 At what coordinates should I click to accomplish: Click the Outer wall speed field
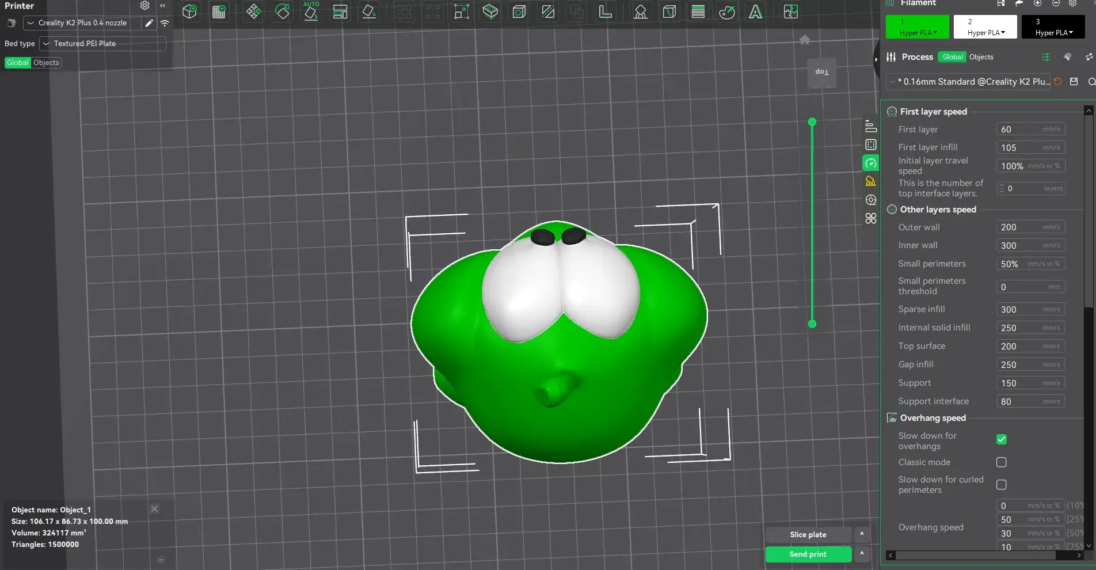1031,227
